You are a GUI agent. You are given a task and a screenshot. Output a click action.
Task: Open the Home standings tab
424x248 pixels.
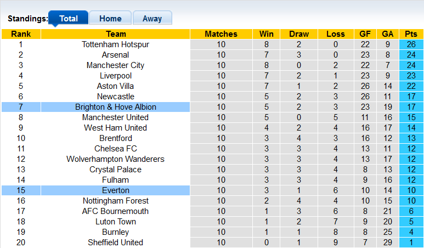pos(110,18)
